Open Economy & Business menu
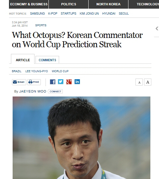 (29, 4)
